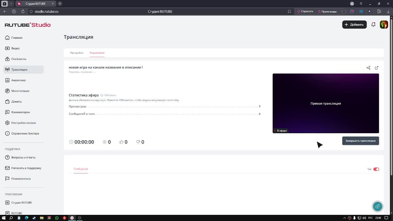Viewport: 393px width, 221px height.
Task: Open Steam from taskbar
Action: 34,218
